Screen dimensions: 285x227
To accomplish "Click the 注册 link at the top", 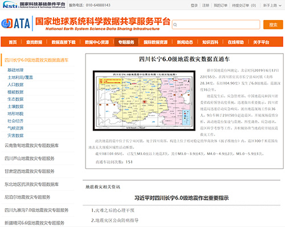I will point(206,5).
